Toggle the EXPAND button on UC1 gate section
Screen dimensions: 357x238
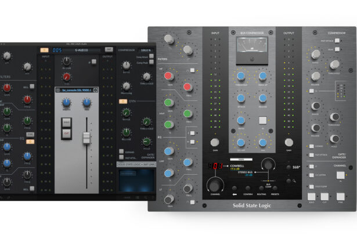(x=312, y=146)
